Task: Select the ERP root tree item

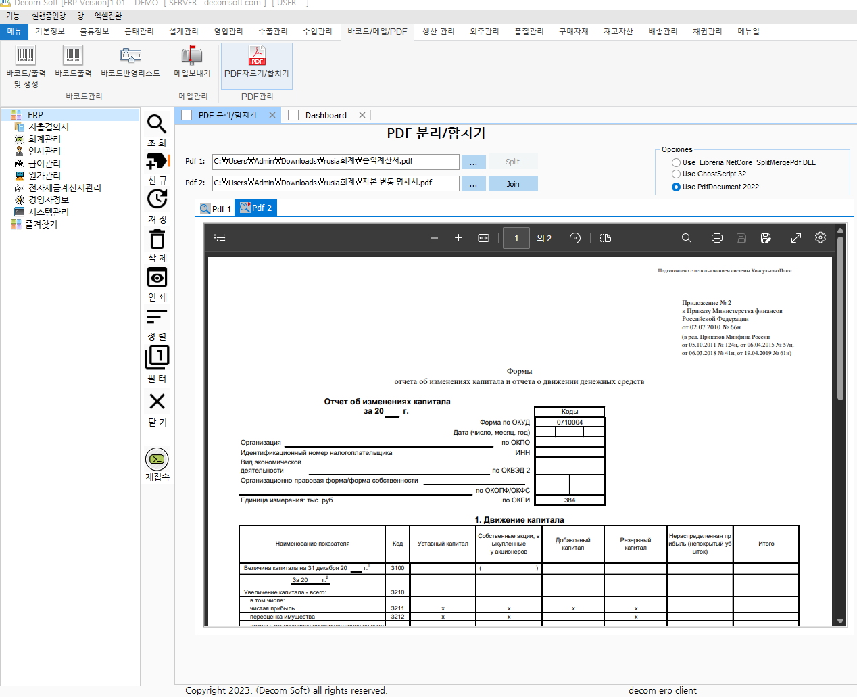Action: tap(34, 115)
